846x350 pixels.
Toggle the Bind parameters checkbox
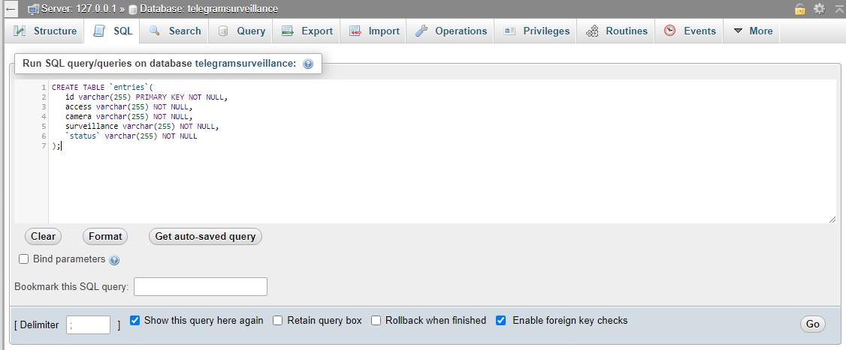(x=24, y=259)
